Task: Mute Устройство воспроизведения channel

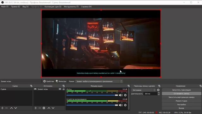Action: click(x=121, y=105)
